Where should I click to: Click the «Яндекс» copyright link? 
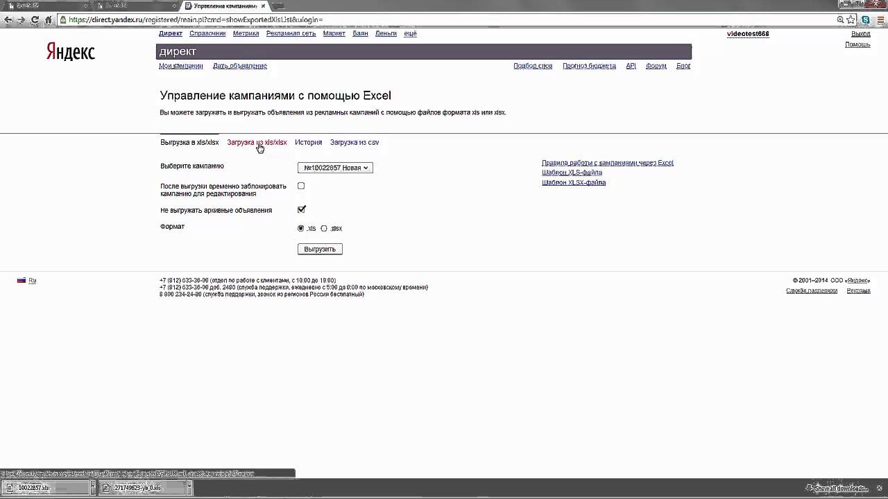click(x=857, y=281)
